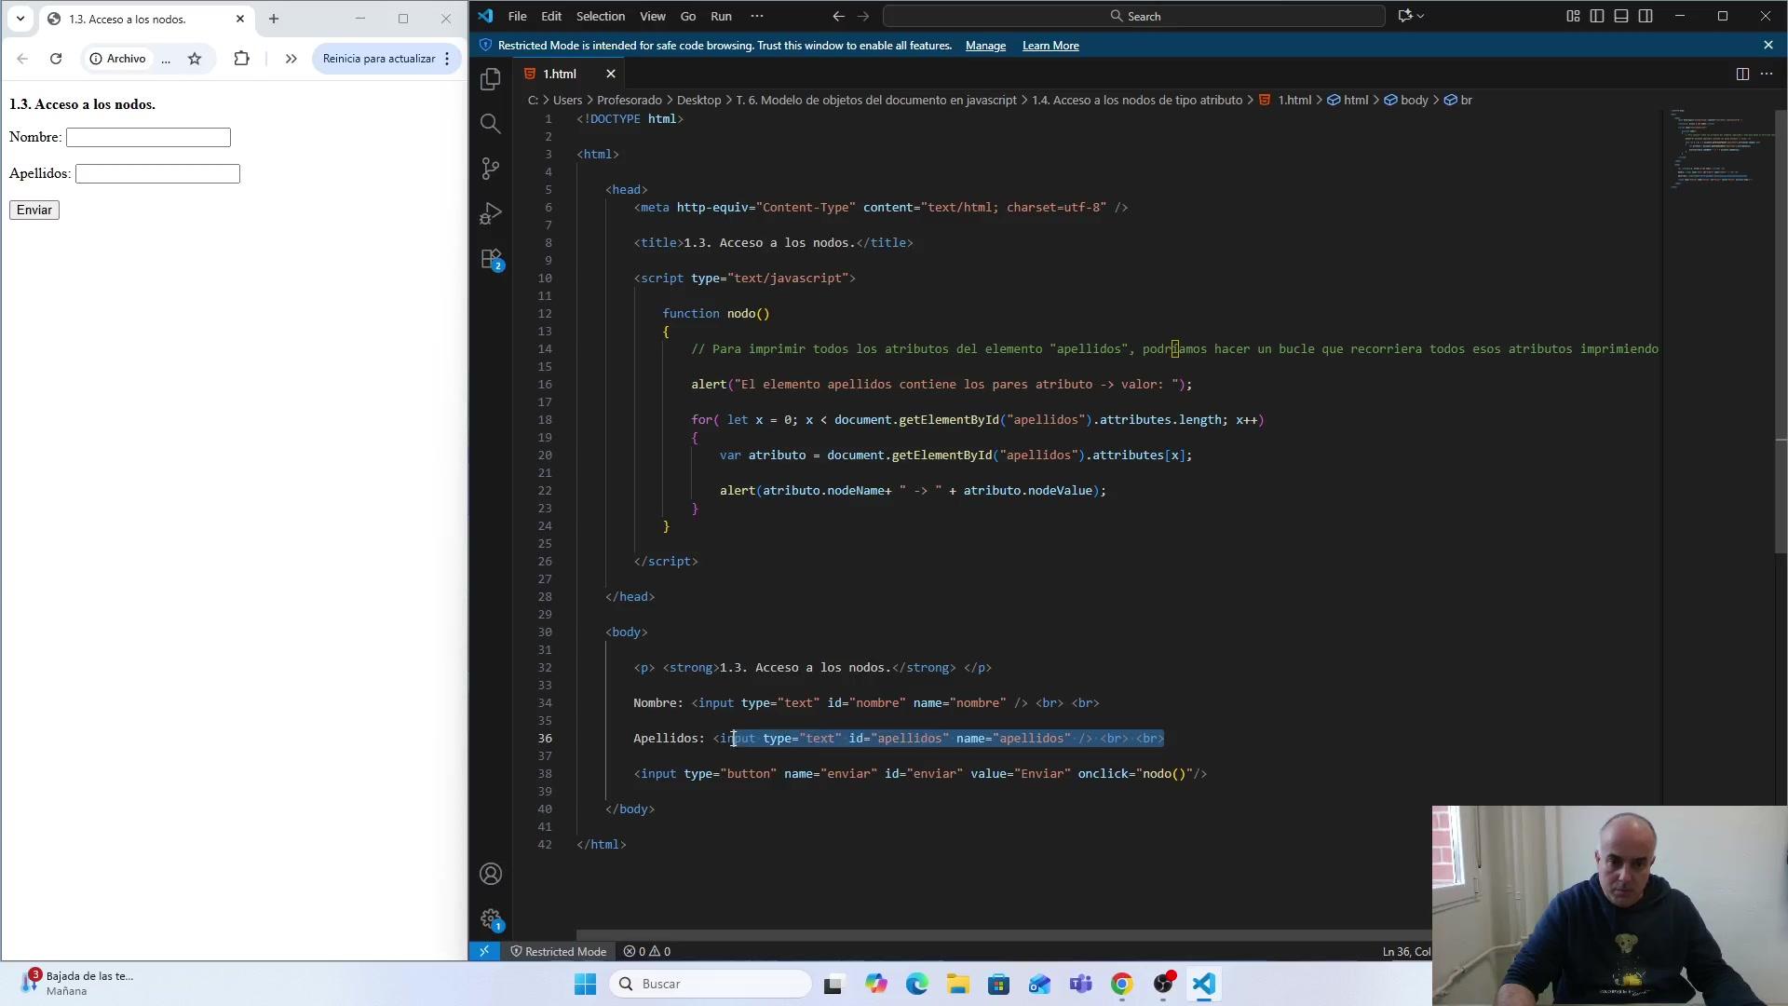Image resolution: width=1788 pixels, height=1006 pixels.
Task: Click the code minimap overview
Action: click(x=1719, y=149)
